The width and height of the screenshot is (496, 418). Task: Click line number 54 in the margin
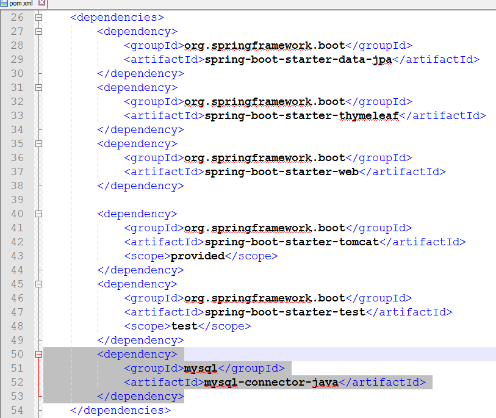(x=17, y=411)
